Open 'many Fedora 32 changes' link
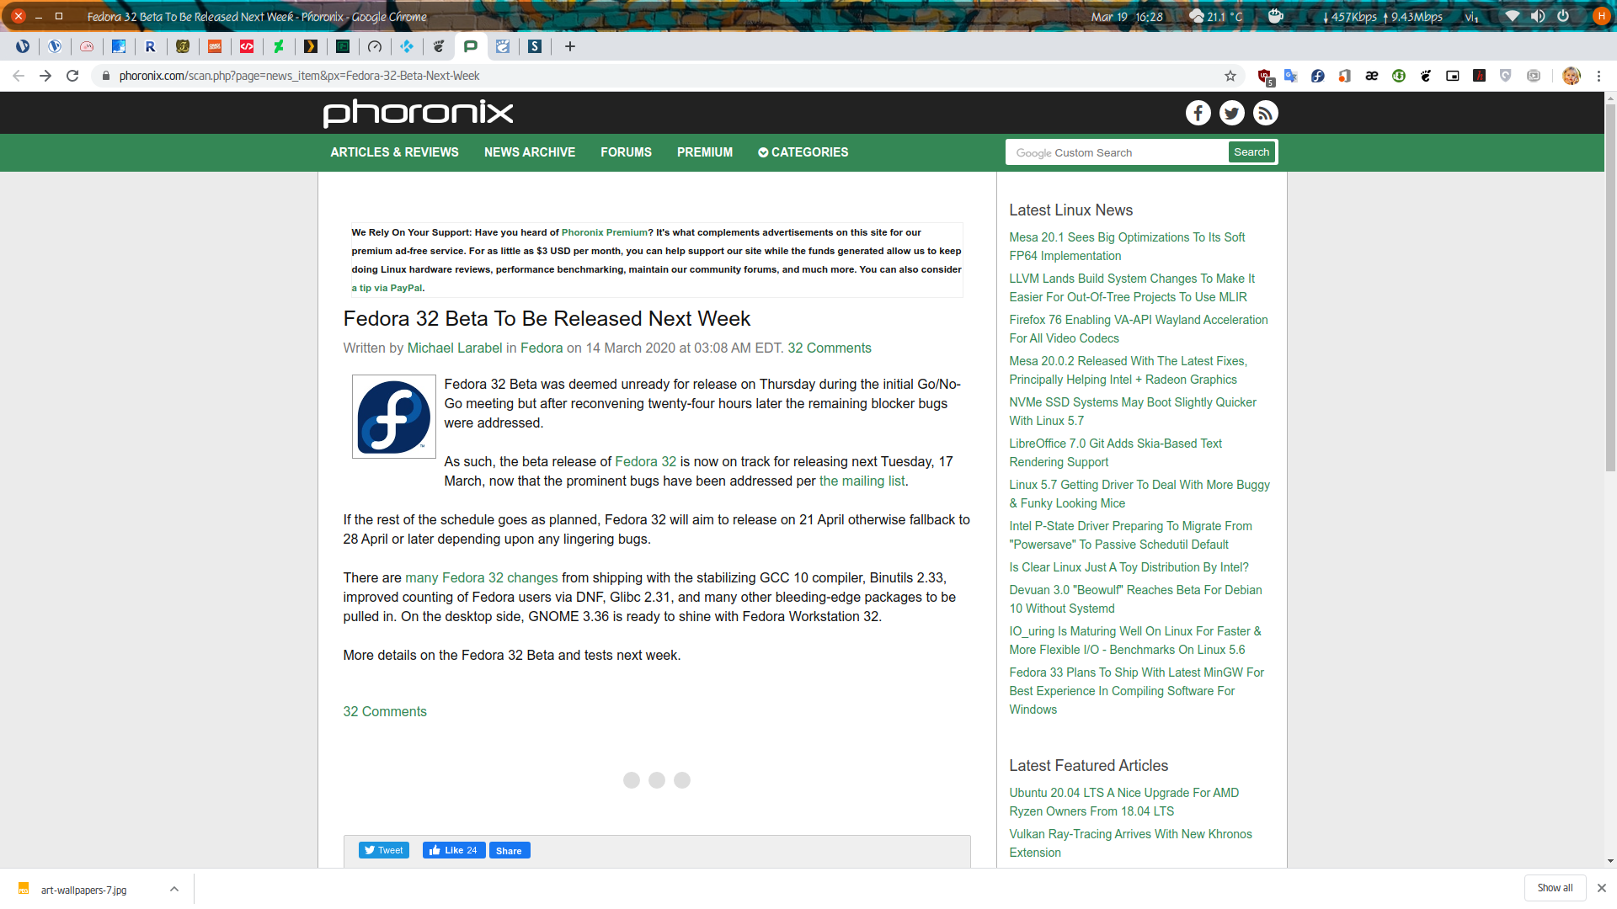This screenshot has width=1617, height=909. coord(482,578)
